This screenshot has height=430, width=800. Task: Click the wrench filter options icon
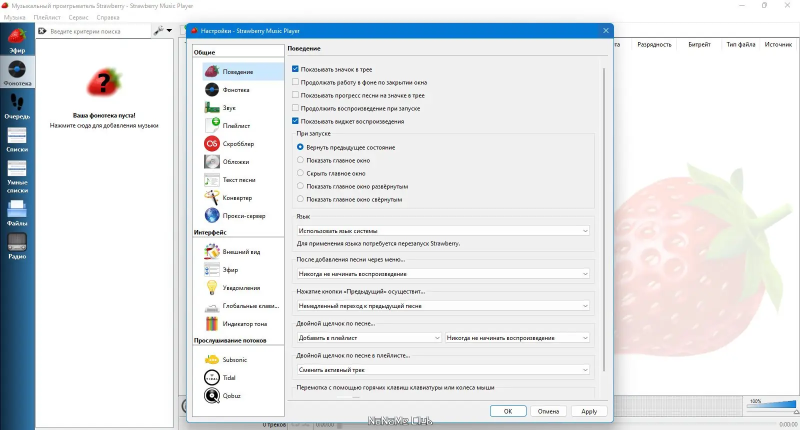click(x=158, y=30)
